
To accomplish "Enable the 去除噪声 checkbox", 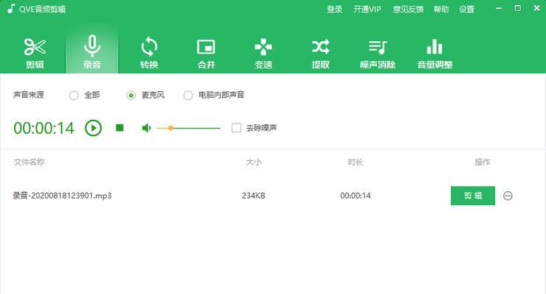I will (237, 128).
